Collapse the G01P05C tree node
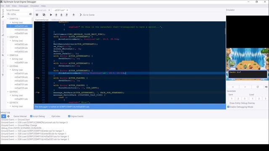 (8, 92)
